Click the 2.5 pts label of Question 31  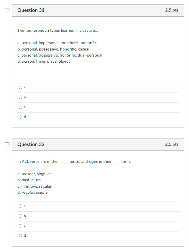pyautogui.click(x=172, y=10)
